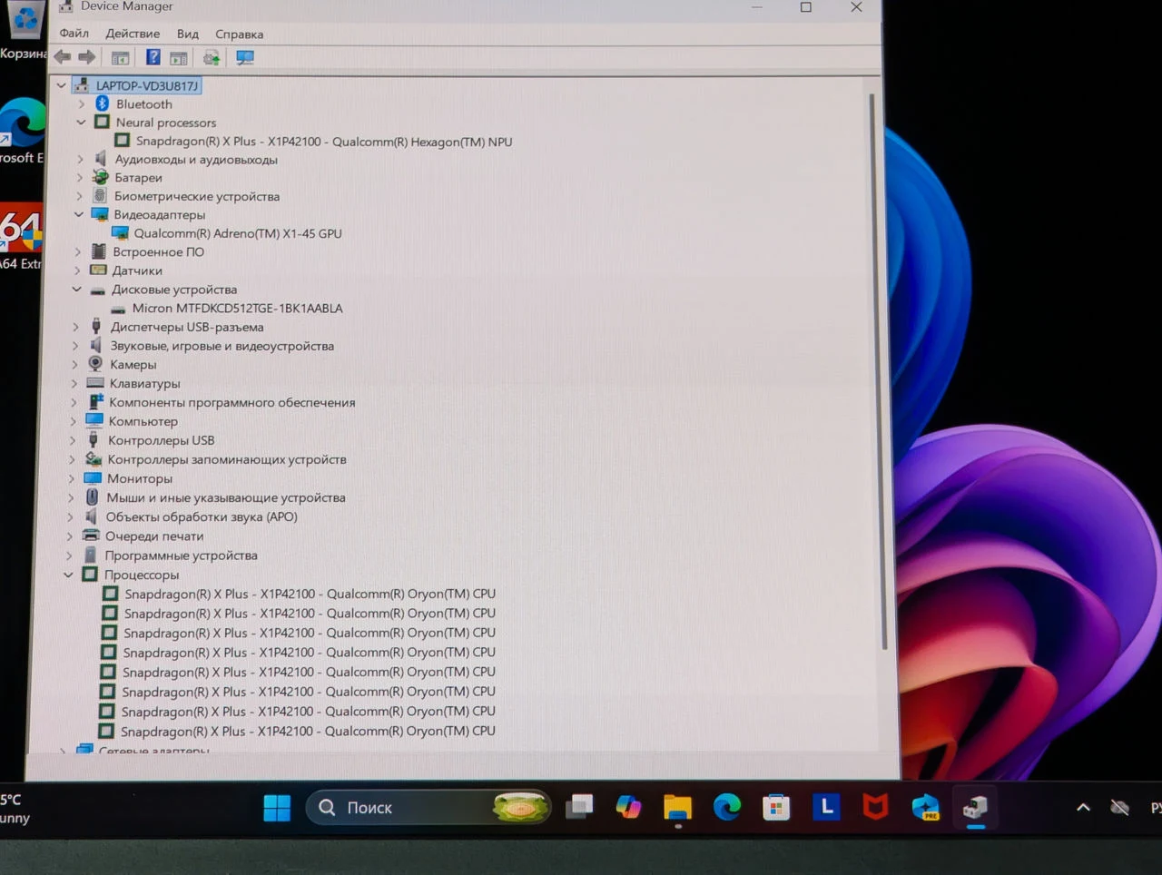Image resolution: width=1162 pixels, height=875 pixels.
Task: Click the Scan for hardware changes icon
Action: pyautogui.click(x=211, y=57)
